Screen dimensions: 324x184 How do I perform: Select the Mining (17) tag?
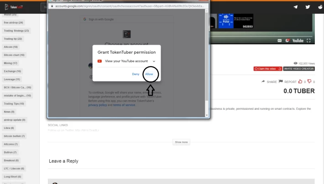click(10, 63)
